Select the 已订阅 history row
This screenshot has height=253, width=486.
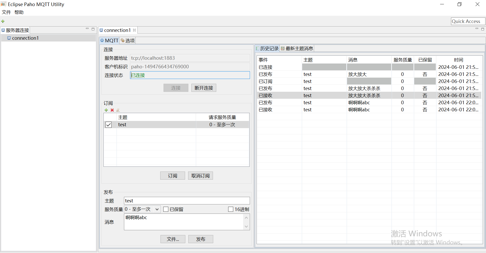coord(369,81)
